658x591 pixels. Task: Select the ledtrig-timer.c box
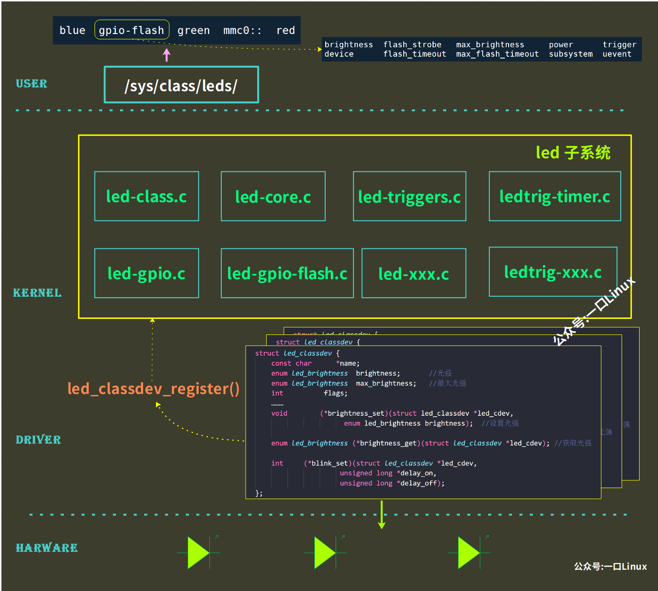point(554,196)
